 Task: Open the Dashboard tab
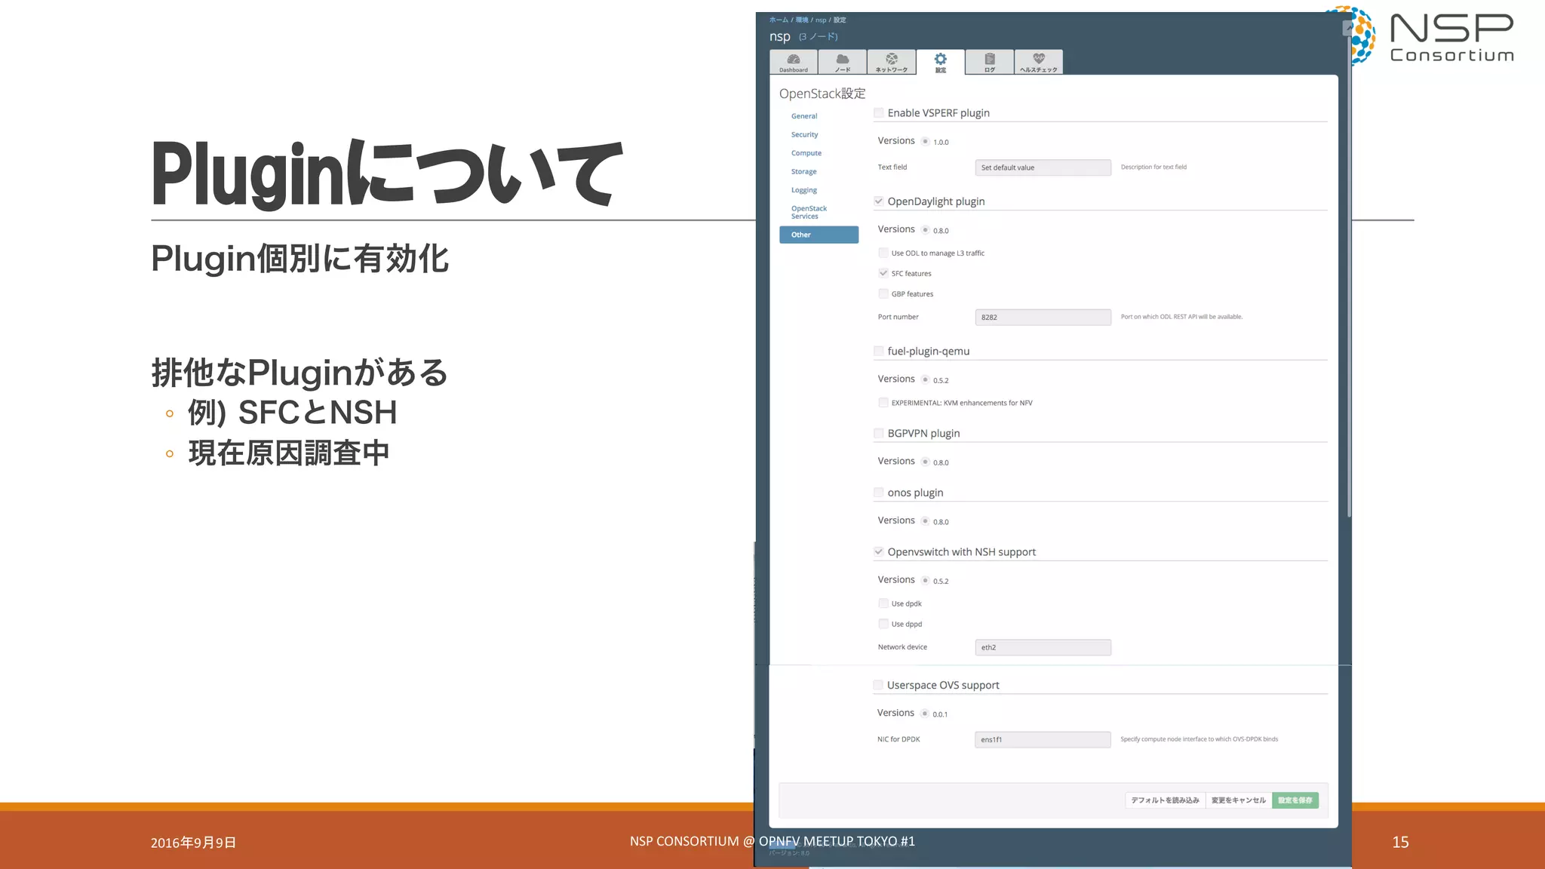[794, 63]
